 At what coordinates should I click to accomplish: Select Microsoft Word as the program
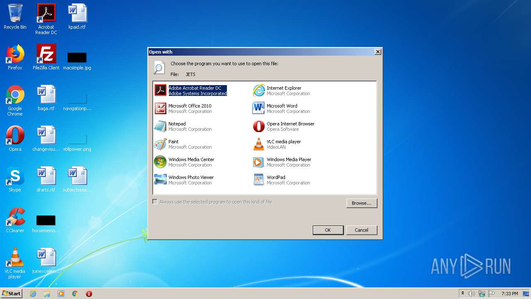(x=281, y=108)
